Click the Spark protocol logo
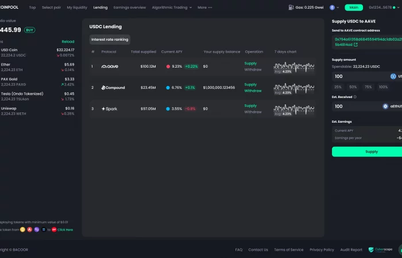Screen dimensions: 402x258 point(109,109)
